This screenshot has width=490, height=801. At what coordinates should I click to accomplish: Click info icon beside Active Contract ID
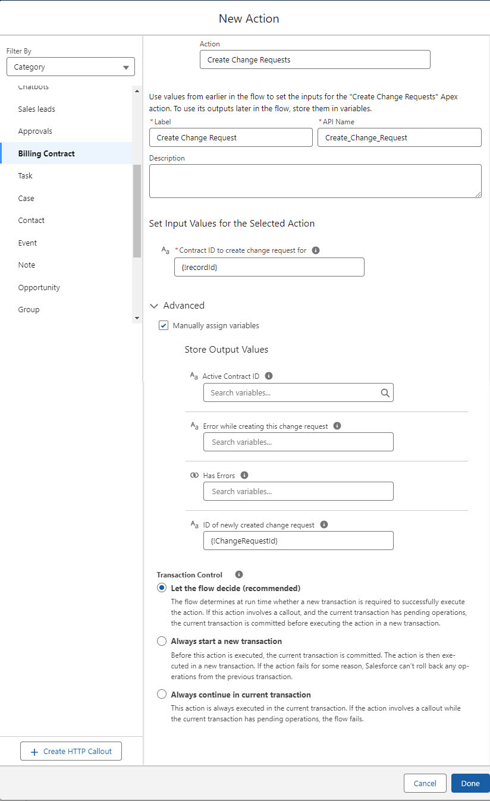coord(269,376)
